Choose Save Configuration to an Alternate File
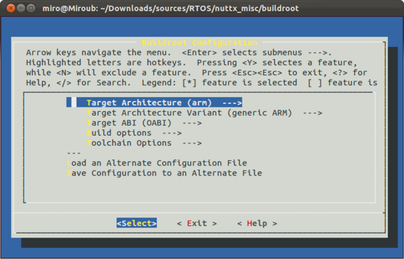 click(164, 173)
